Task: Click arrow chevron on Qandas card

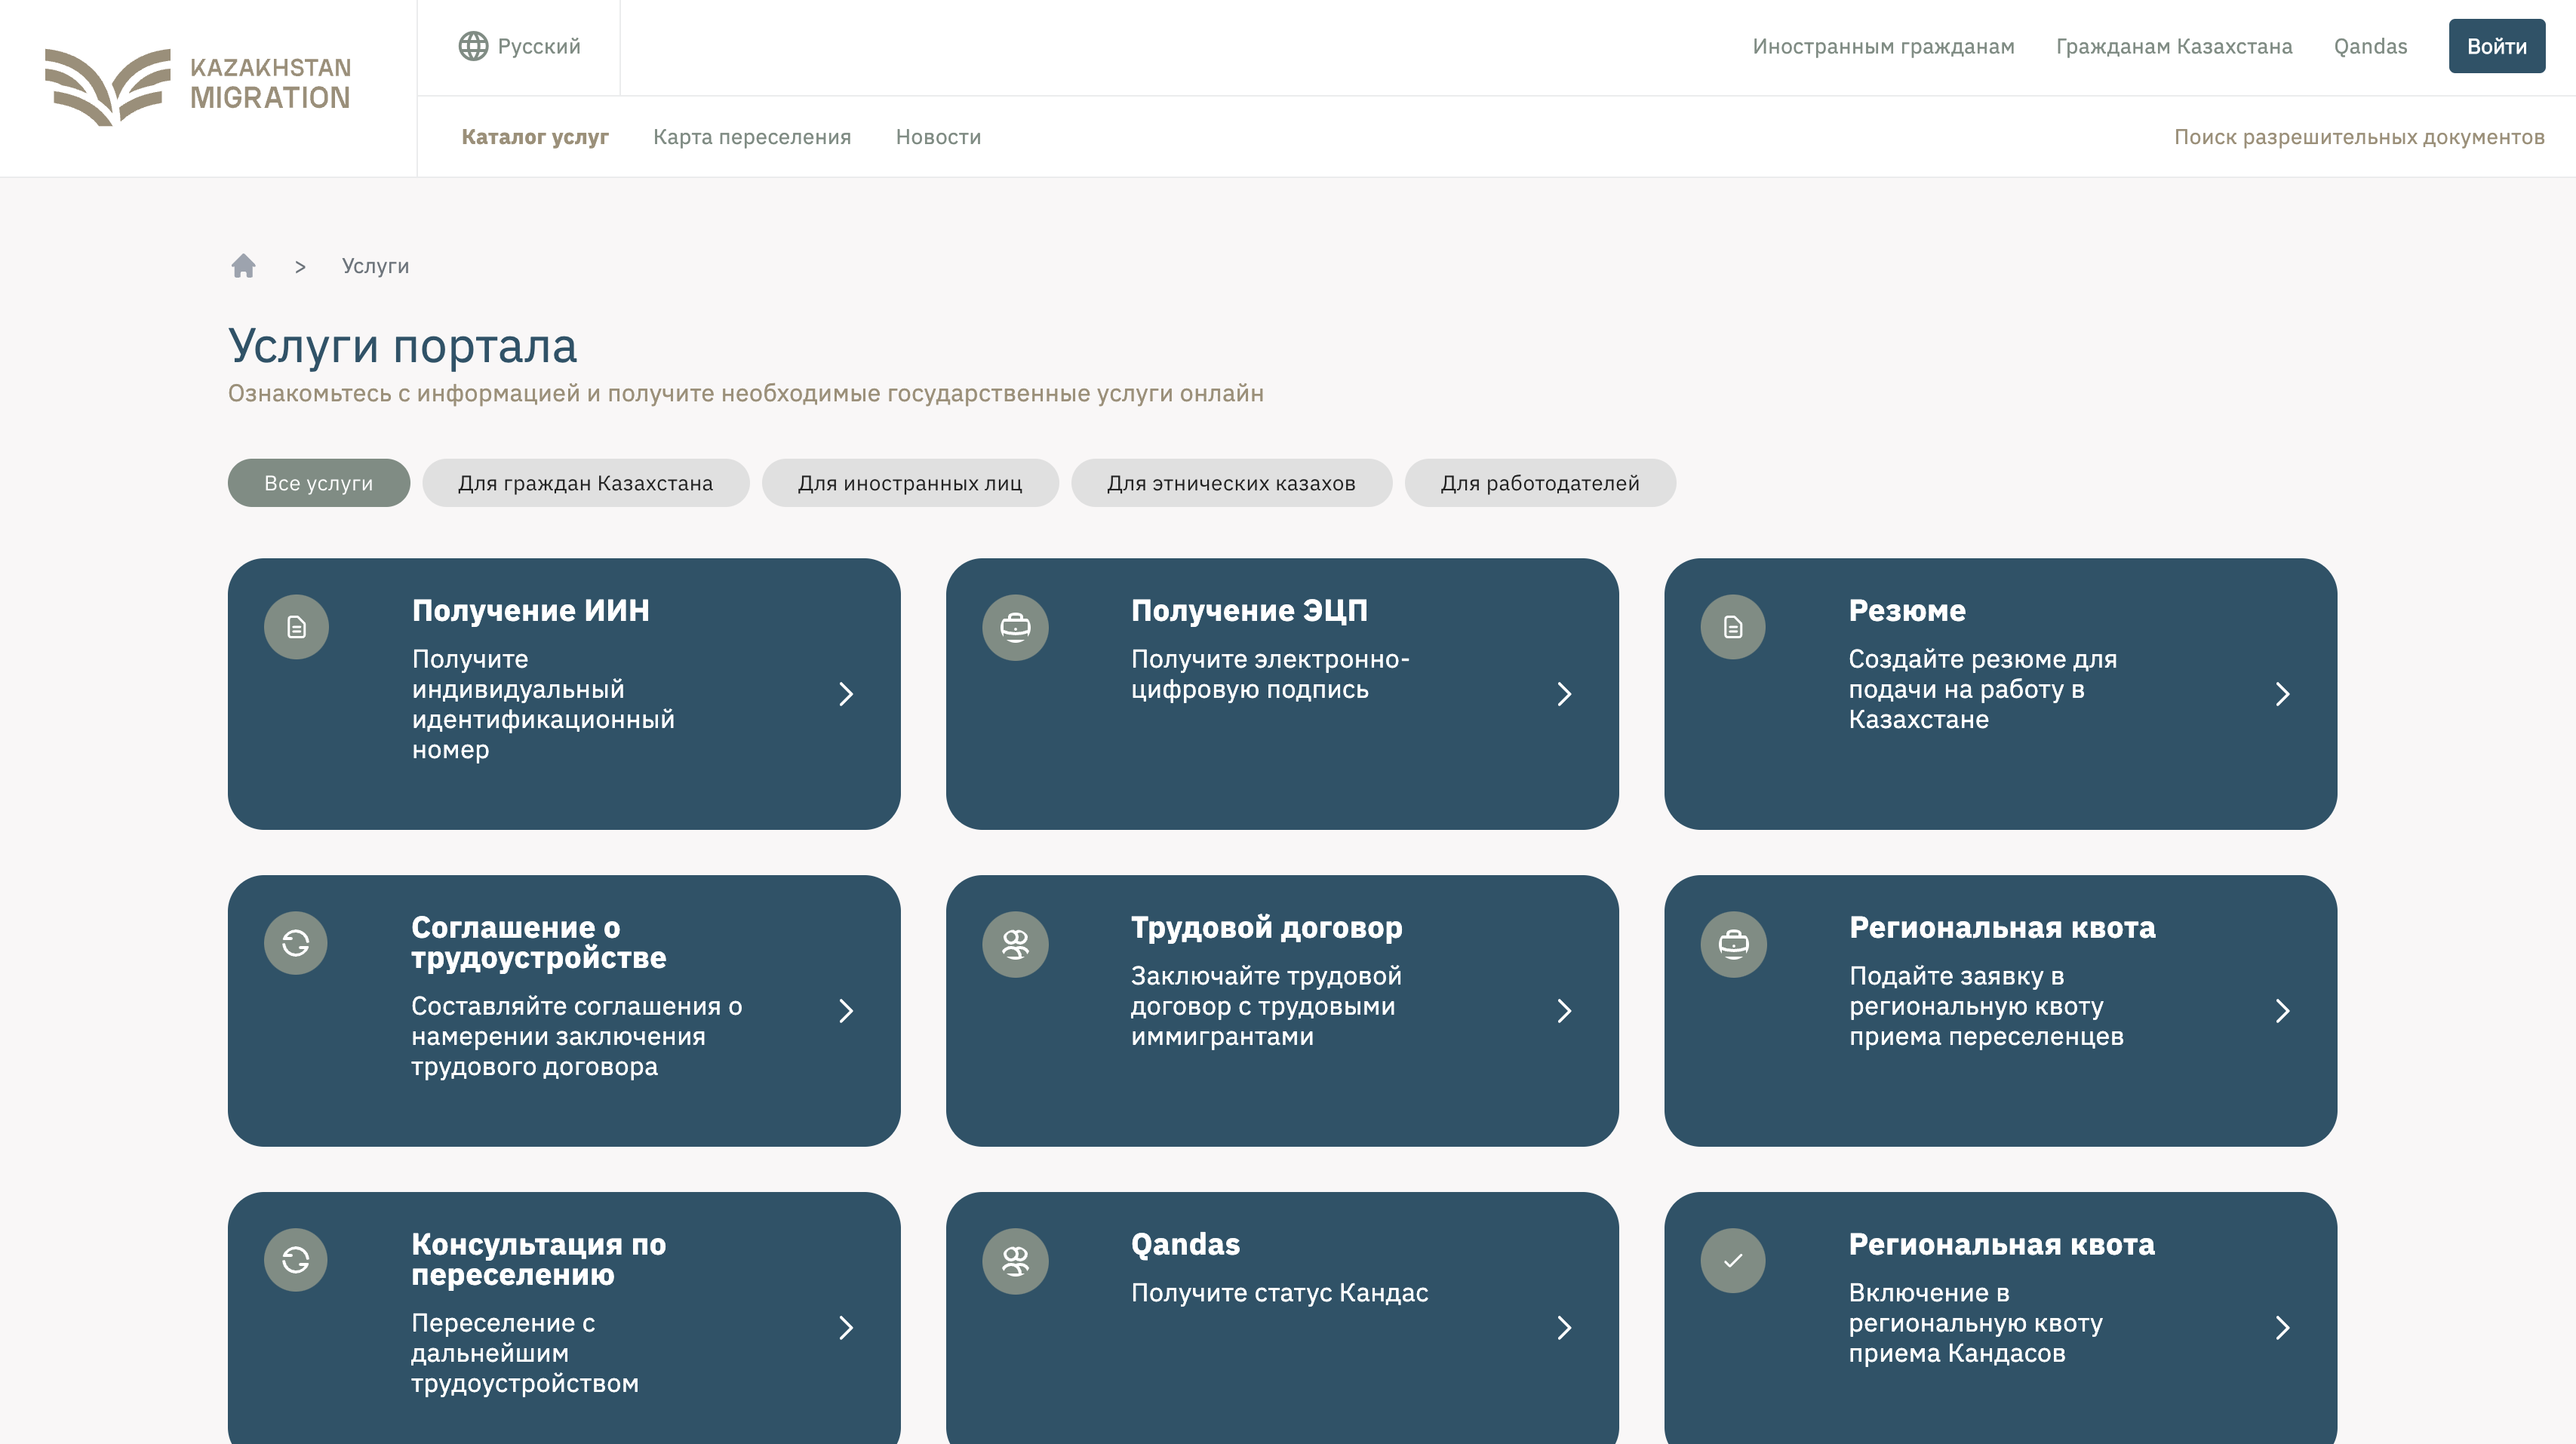Action: coord(1565,1328)
